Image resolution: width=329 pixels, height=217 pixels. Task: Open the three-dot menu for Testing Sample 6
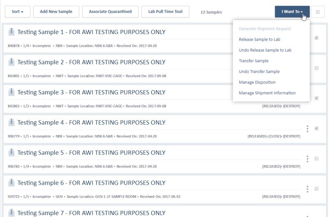307,189
